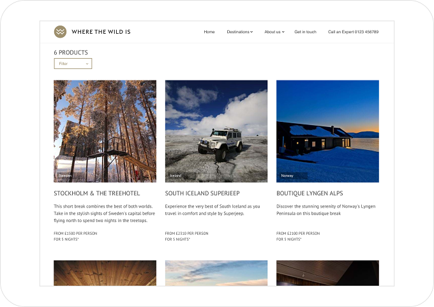Screen dimensions: 434x307
Task: Expand the About us dropdown menu
Action: (x=274, y=32)
